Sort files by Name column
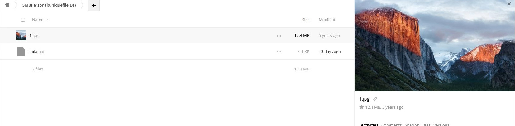This screenshot has width=515, height=126. point(38,20)
